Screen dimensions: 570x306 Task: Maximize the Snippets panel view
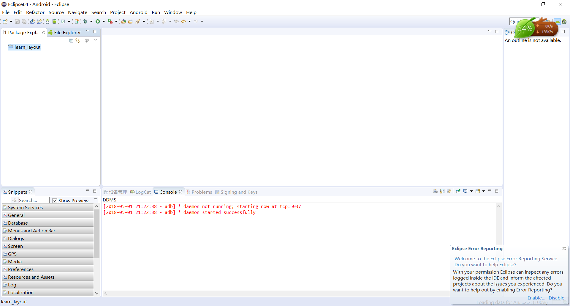[x=95, y=191]
